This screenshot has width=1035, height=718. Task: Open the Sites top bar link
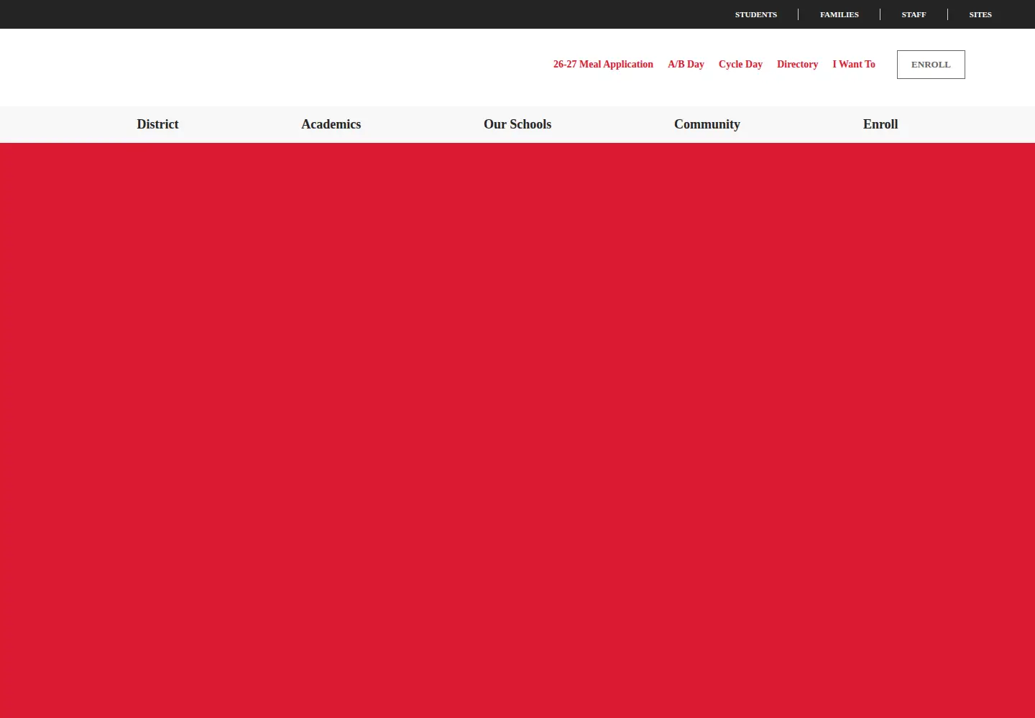pyautogui.click(x=980, y=14)
